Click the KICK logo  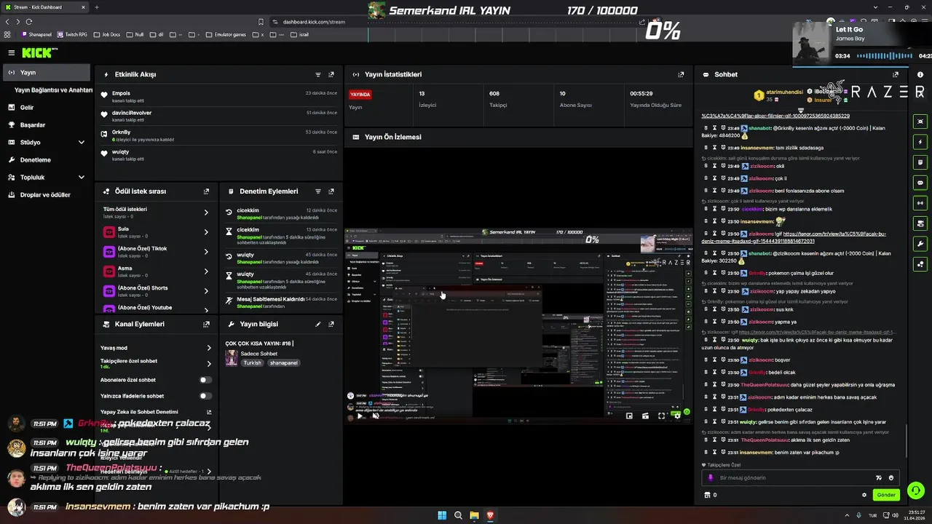pos(36,52)
